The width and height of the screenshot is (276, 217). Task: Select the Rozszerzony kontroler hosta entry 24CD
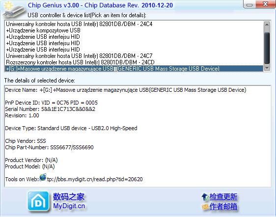pyautogui.click(x=134, y=62)
